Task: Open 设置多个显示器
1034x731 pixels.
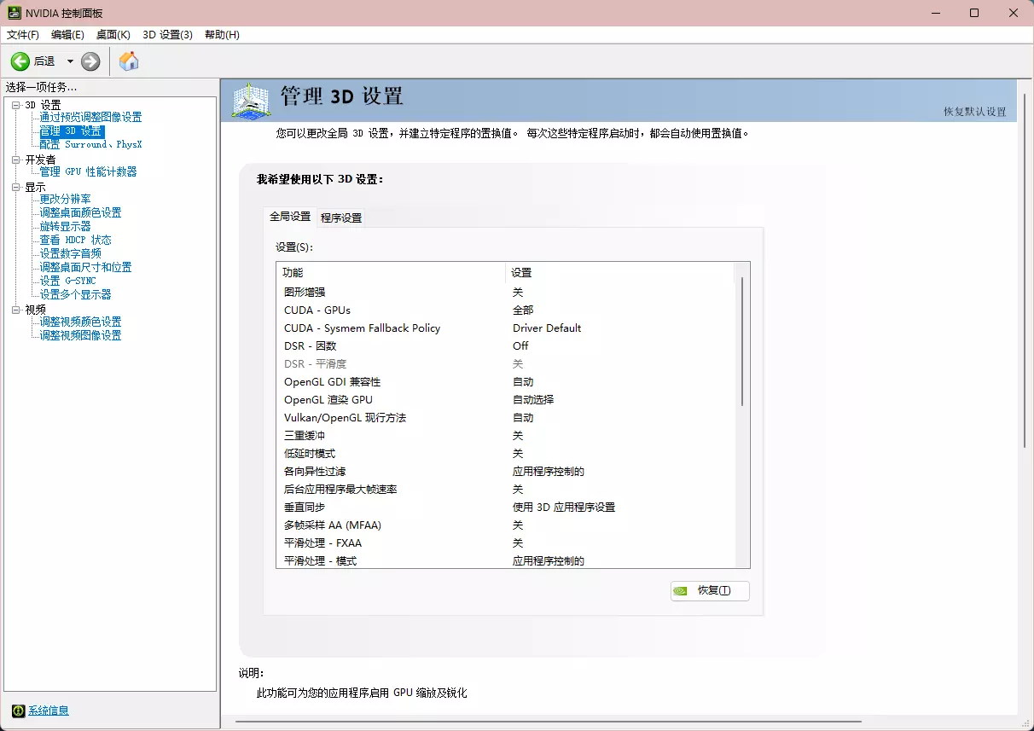Action: (75, 294)
